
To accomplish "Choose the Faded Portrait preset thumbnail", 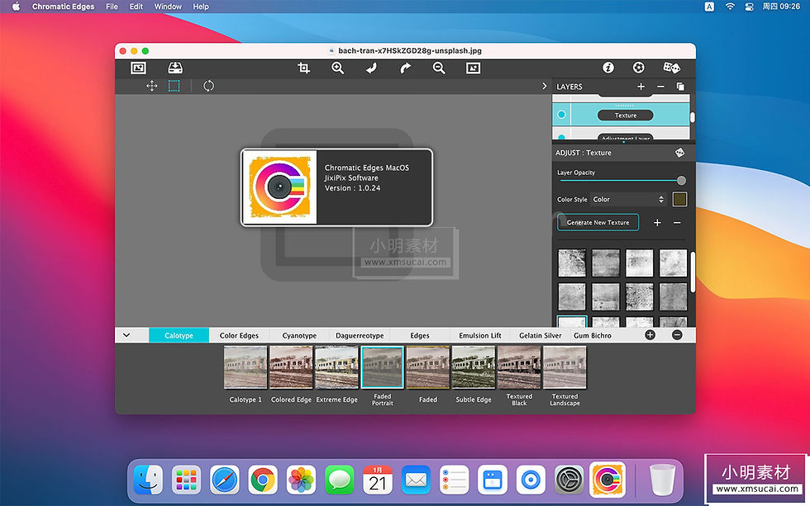I will 382,367.
